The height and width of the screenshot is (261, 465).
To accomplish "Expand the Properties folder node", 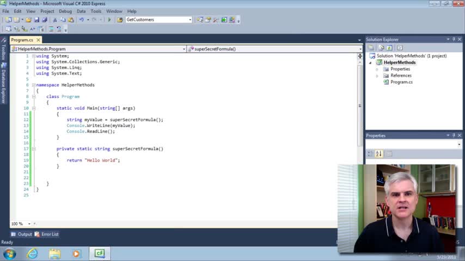I will click(377, 69).
